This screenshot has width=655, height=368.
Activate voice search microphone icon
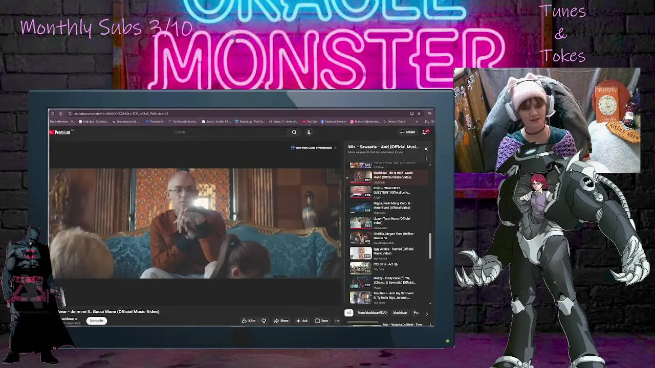(x=309, y=132)
